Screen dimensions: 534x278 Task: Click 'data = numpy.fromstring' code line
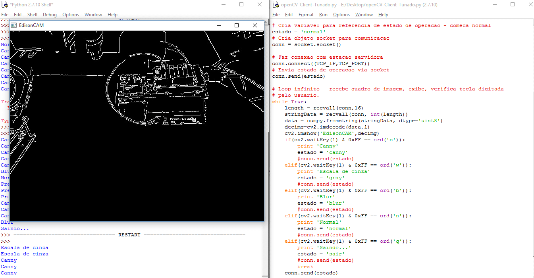[364, 121]
